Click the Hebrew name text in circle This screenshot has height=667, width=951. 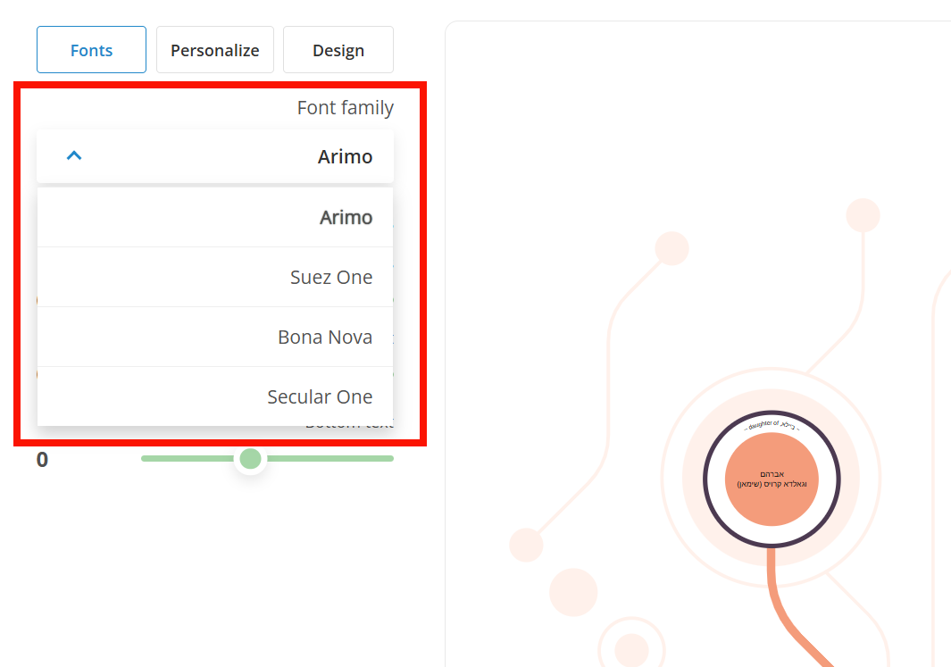[772, 479]
